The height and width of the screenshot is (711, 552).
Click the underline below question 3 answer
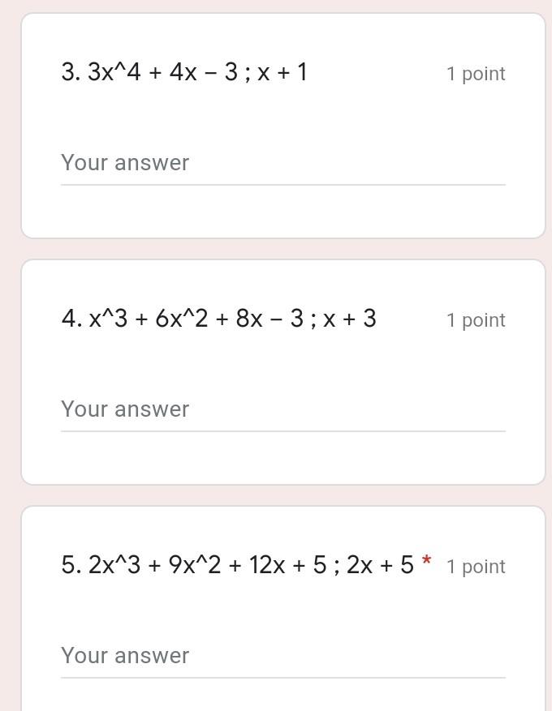point(282,184)
